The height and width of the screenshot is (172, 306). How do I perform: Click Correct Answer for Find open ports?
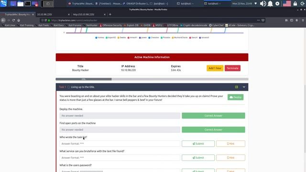point(213,129)
